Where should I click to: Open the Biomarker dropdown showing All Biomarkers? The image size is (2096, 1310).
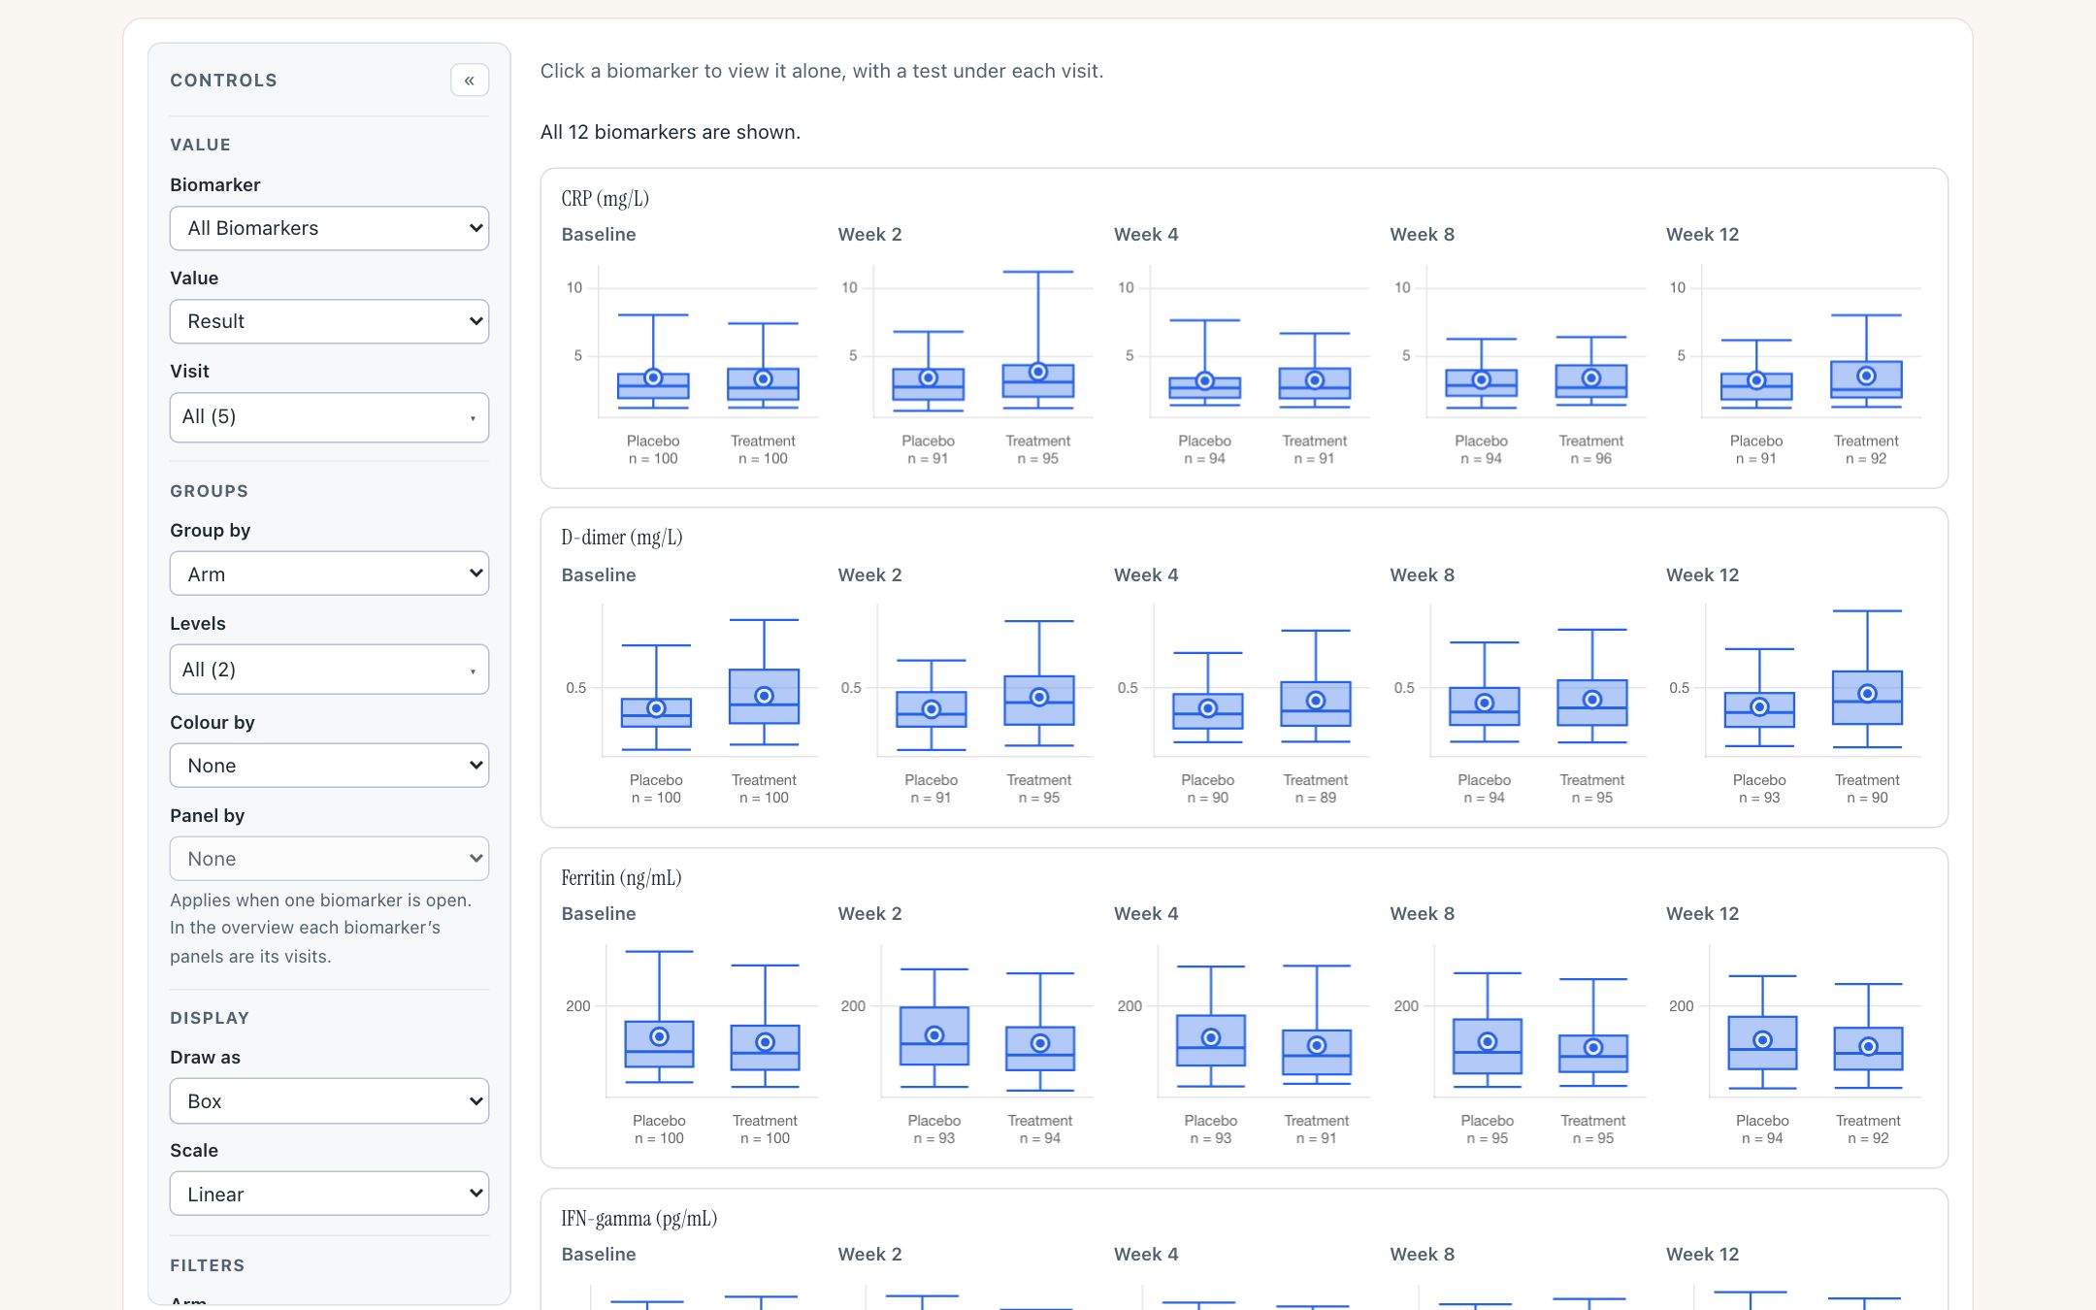(x=329, y=228)
